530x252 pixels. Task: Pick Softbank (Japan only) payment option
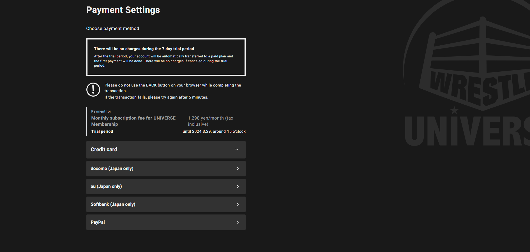pyautogui.click(x=113, y=204)
